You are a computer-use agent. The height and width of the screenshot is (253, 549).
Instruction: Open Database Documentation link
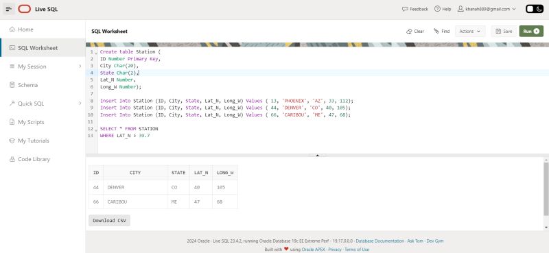[379, 241]
